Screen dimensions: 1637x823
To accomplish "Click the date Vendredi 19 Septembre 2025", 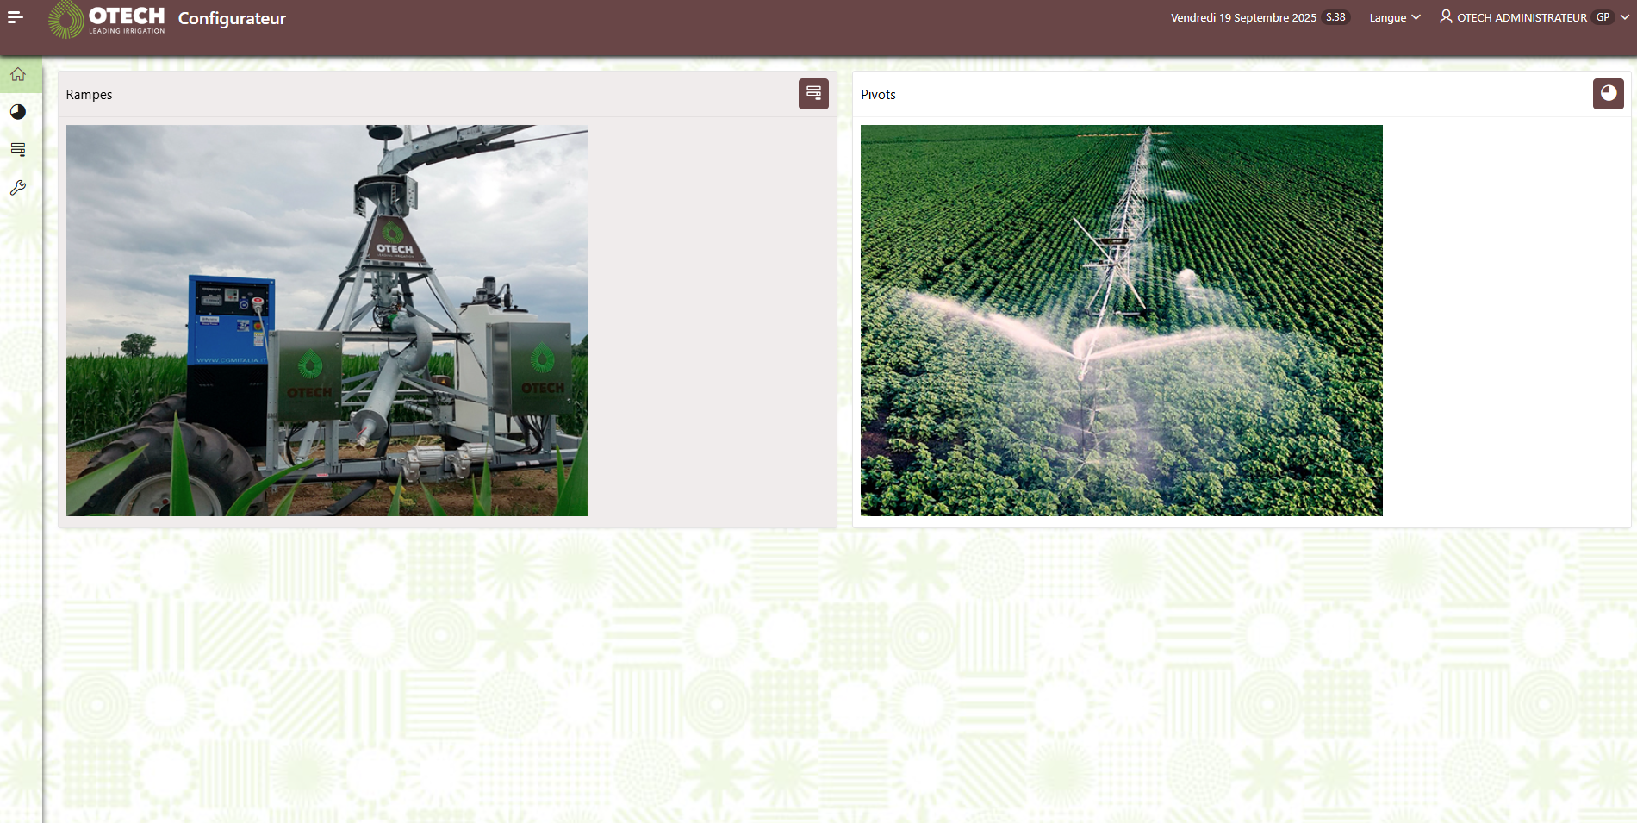I will [x=1242, y=18].
